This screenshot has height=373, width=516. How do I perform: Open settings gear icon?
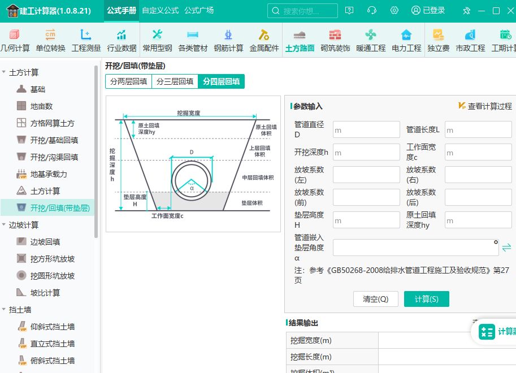[x=394, y=11]
